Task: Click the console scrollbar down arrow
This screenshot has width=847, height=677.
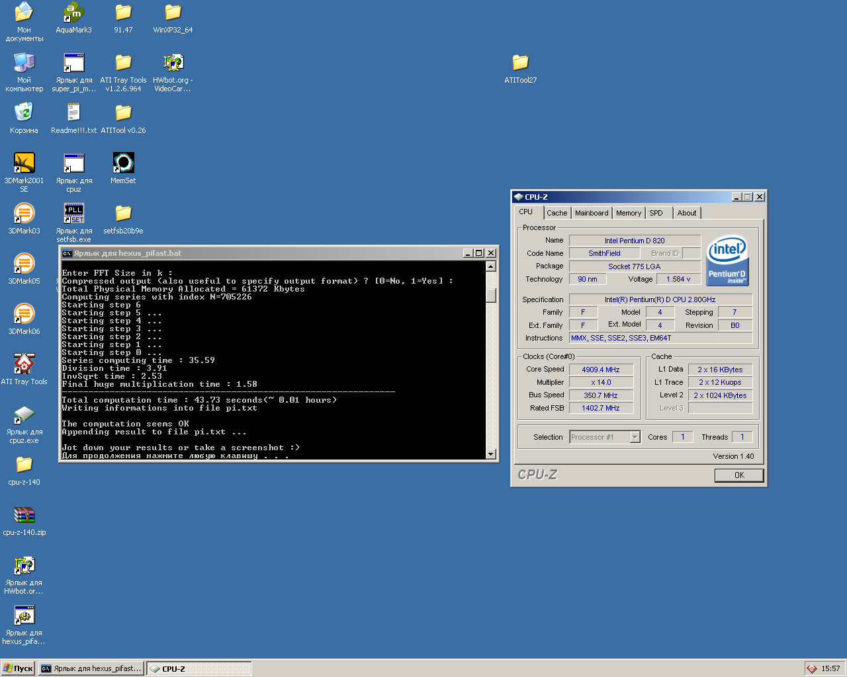Action: pos(491,454)
